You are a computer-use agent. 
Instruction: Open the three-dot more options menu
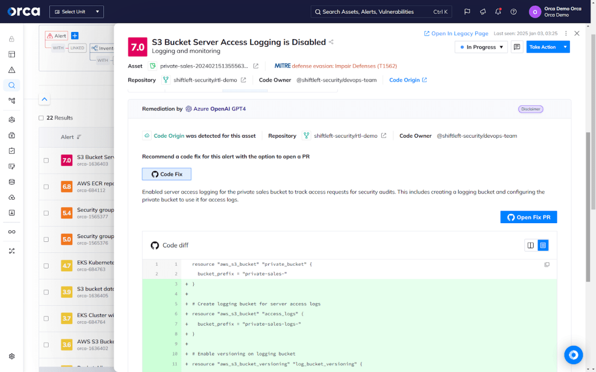point(566,34)
